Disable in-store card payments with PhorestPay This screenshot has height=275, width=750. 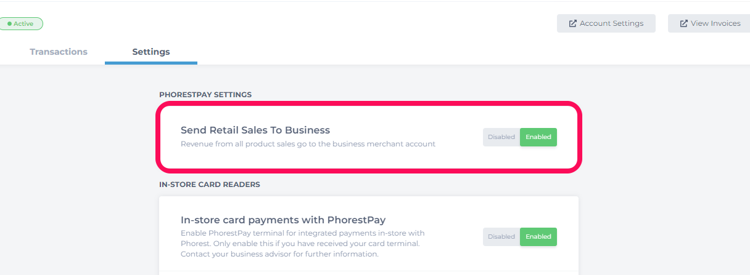[x=501, y=237]
